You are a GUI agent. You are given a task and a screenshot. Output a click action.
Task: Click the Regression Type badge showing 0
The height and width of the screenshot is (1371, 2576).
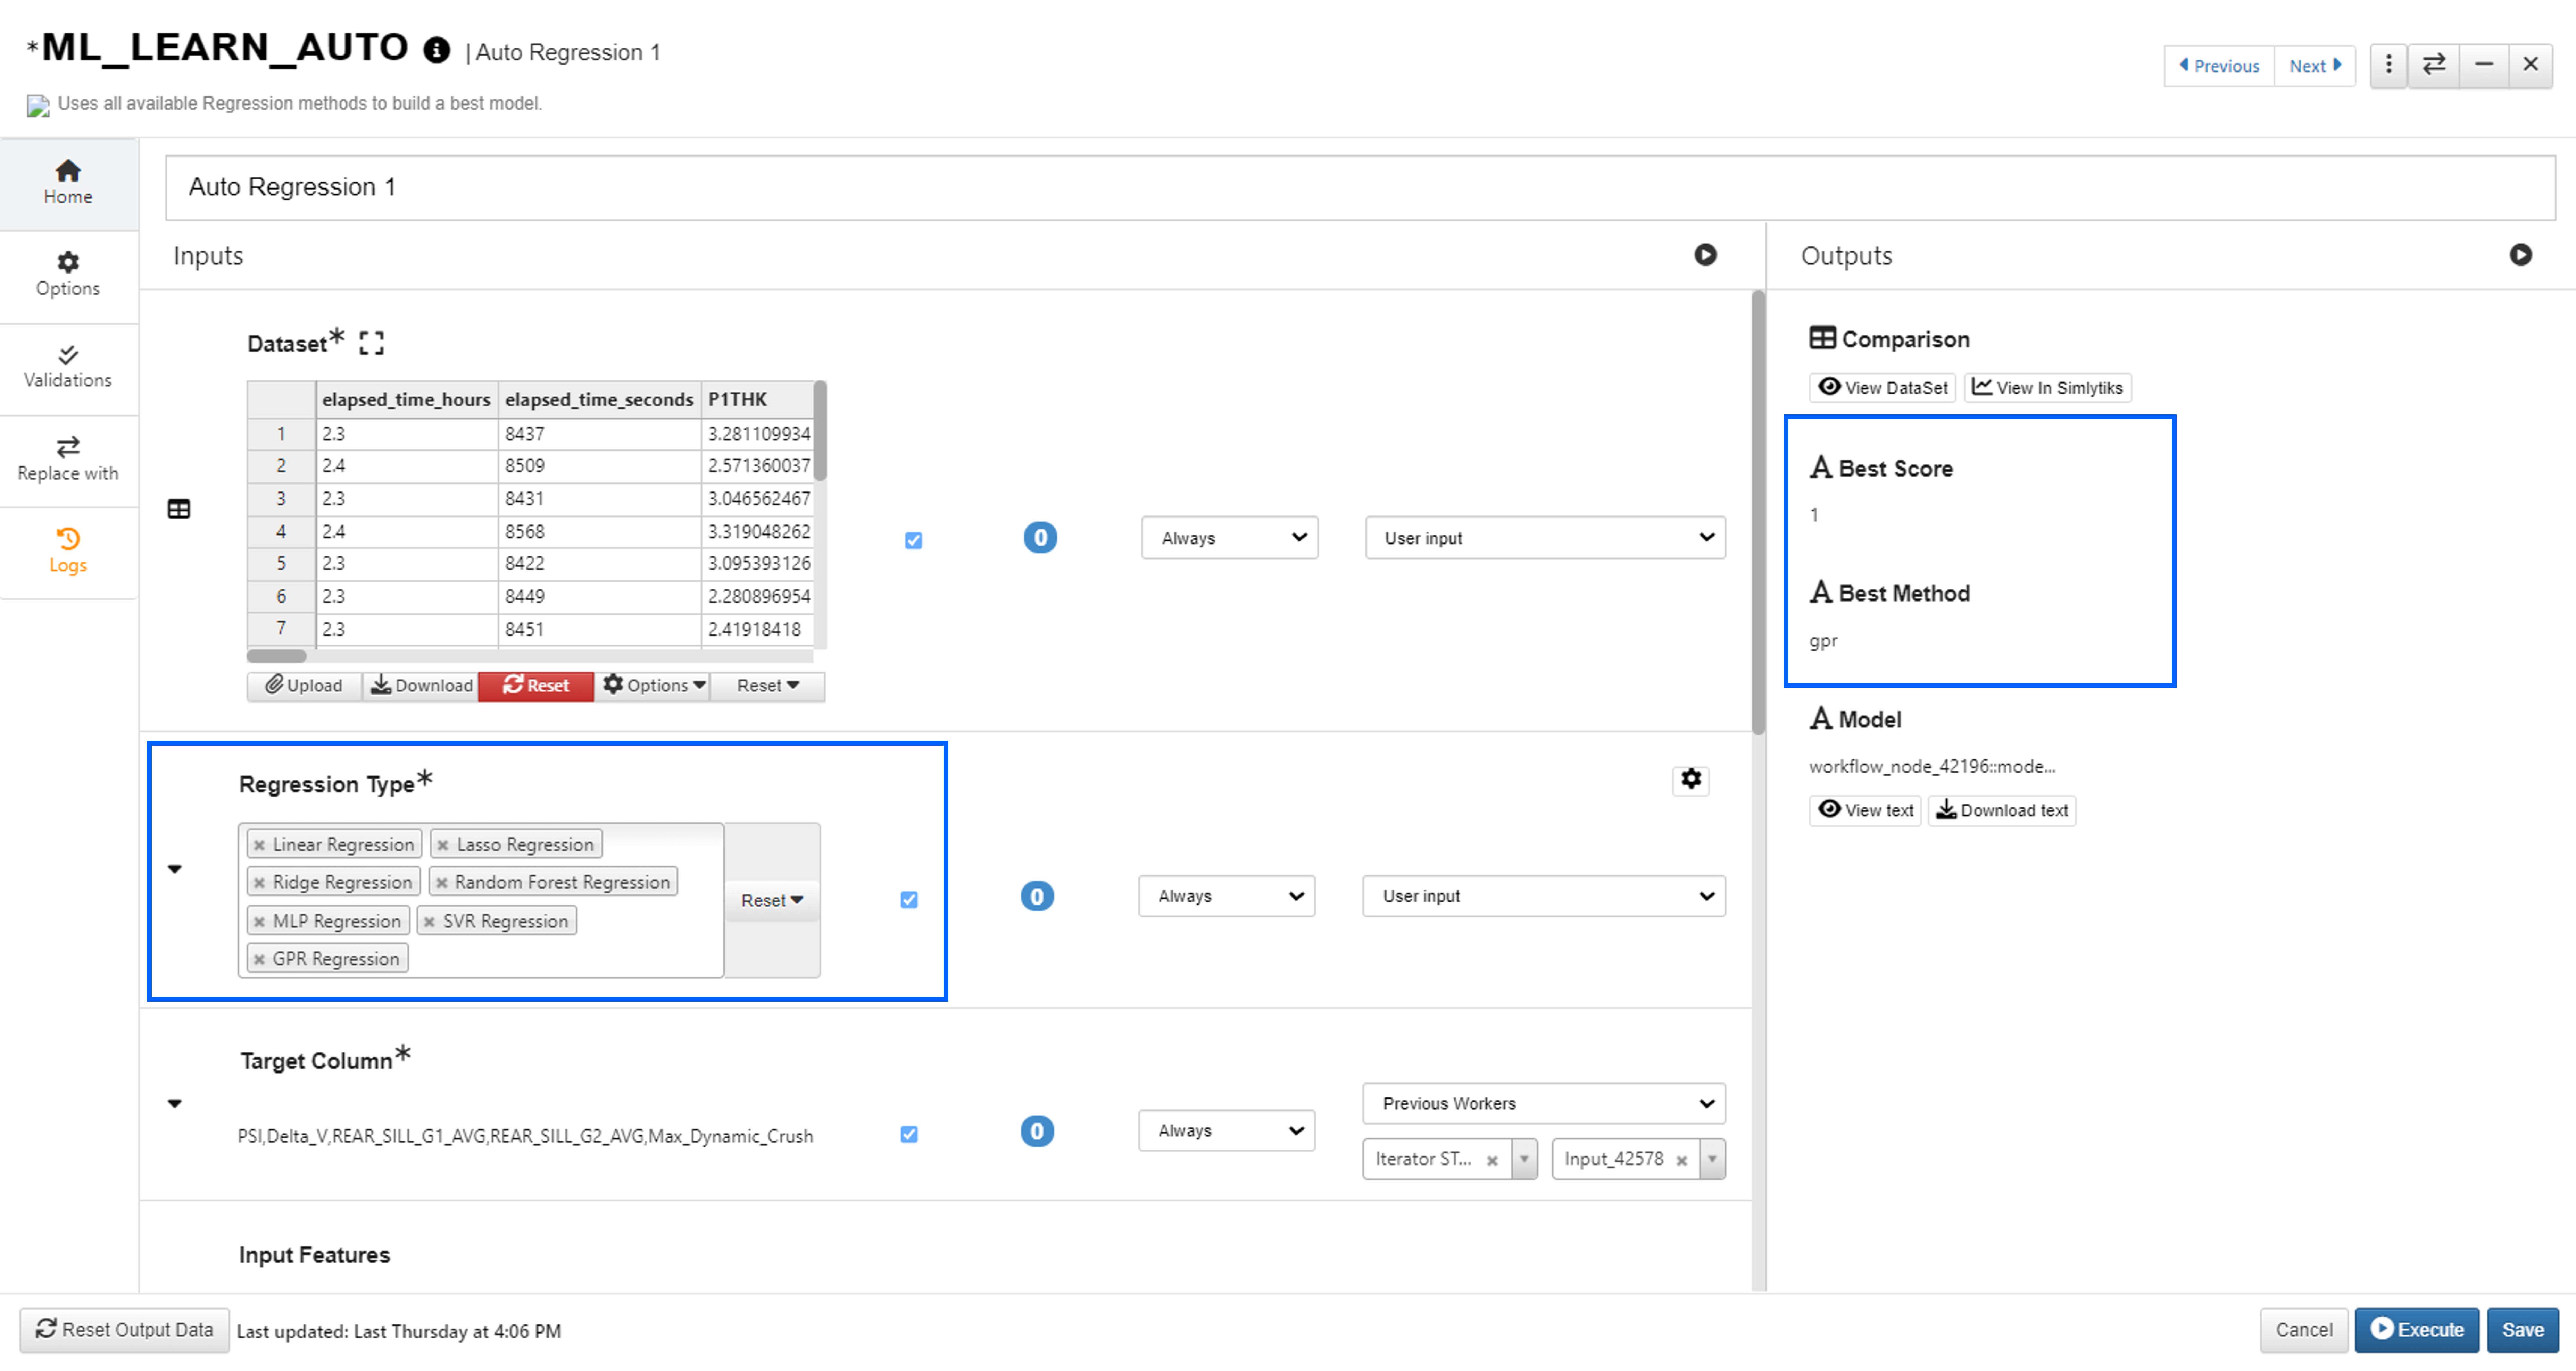tap(1037, 896)
